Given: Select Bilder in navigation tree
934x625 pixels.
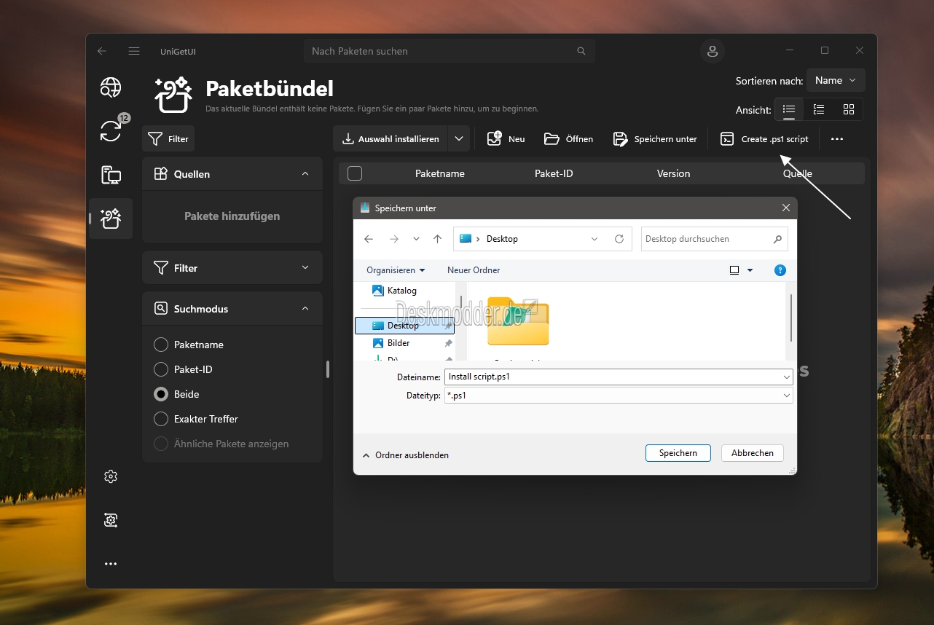Looking at the screenshot, I should point(391,343).
